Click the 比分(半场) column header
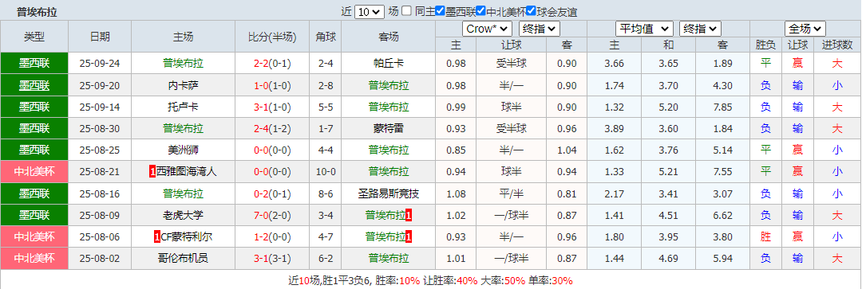This screenshot has height=289, width=862. [272, 37]
